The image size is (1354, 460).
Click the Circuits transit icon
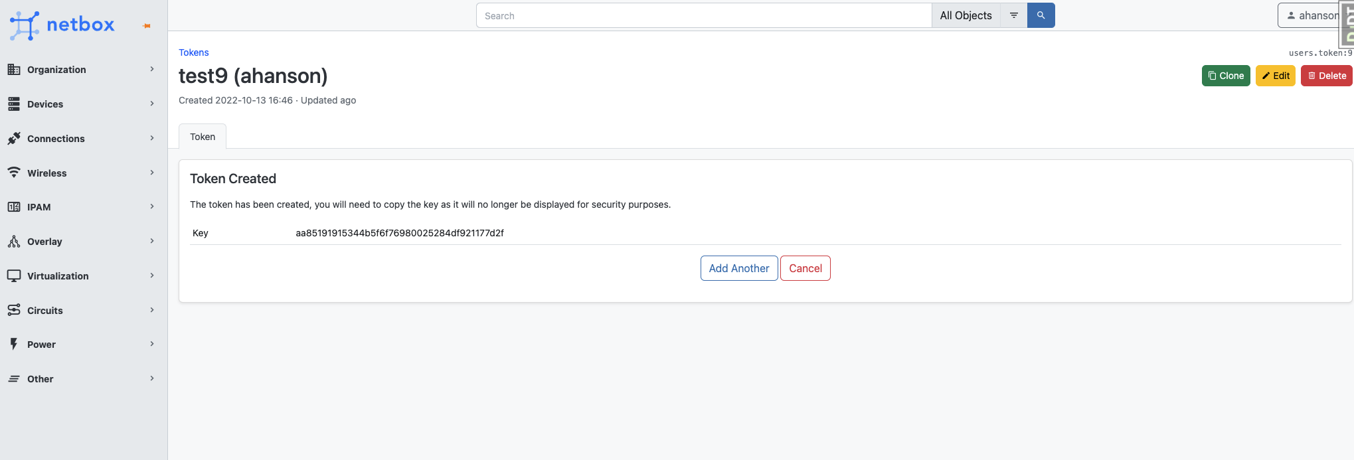tap(14, 310)
